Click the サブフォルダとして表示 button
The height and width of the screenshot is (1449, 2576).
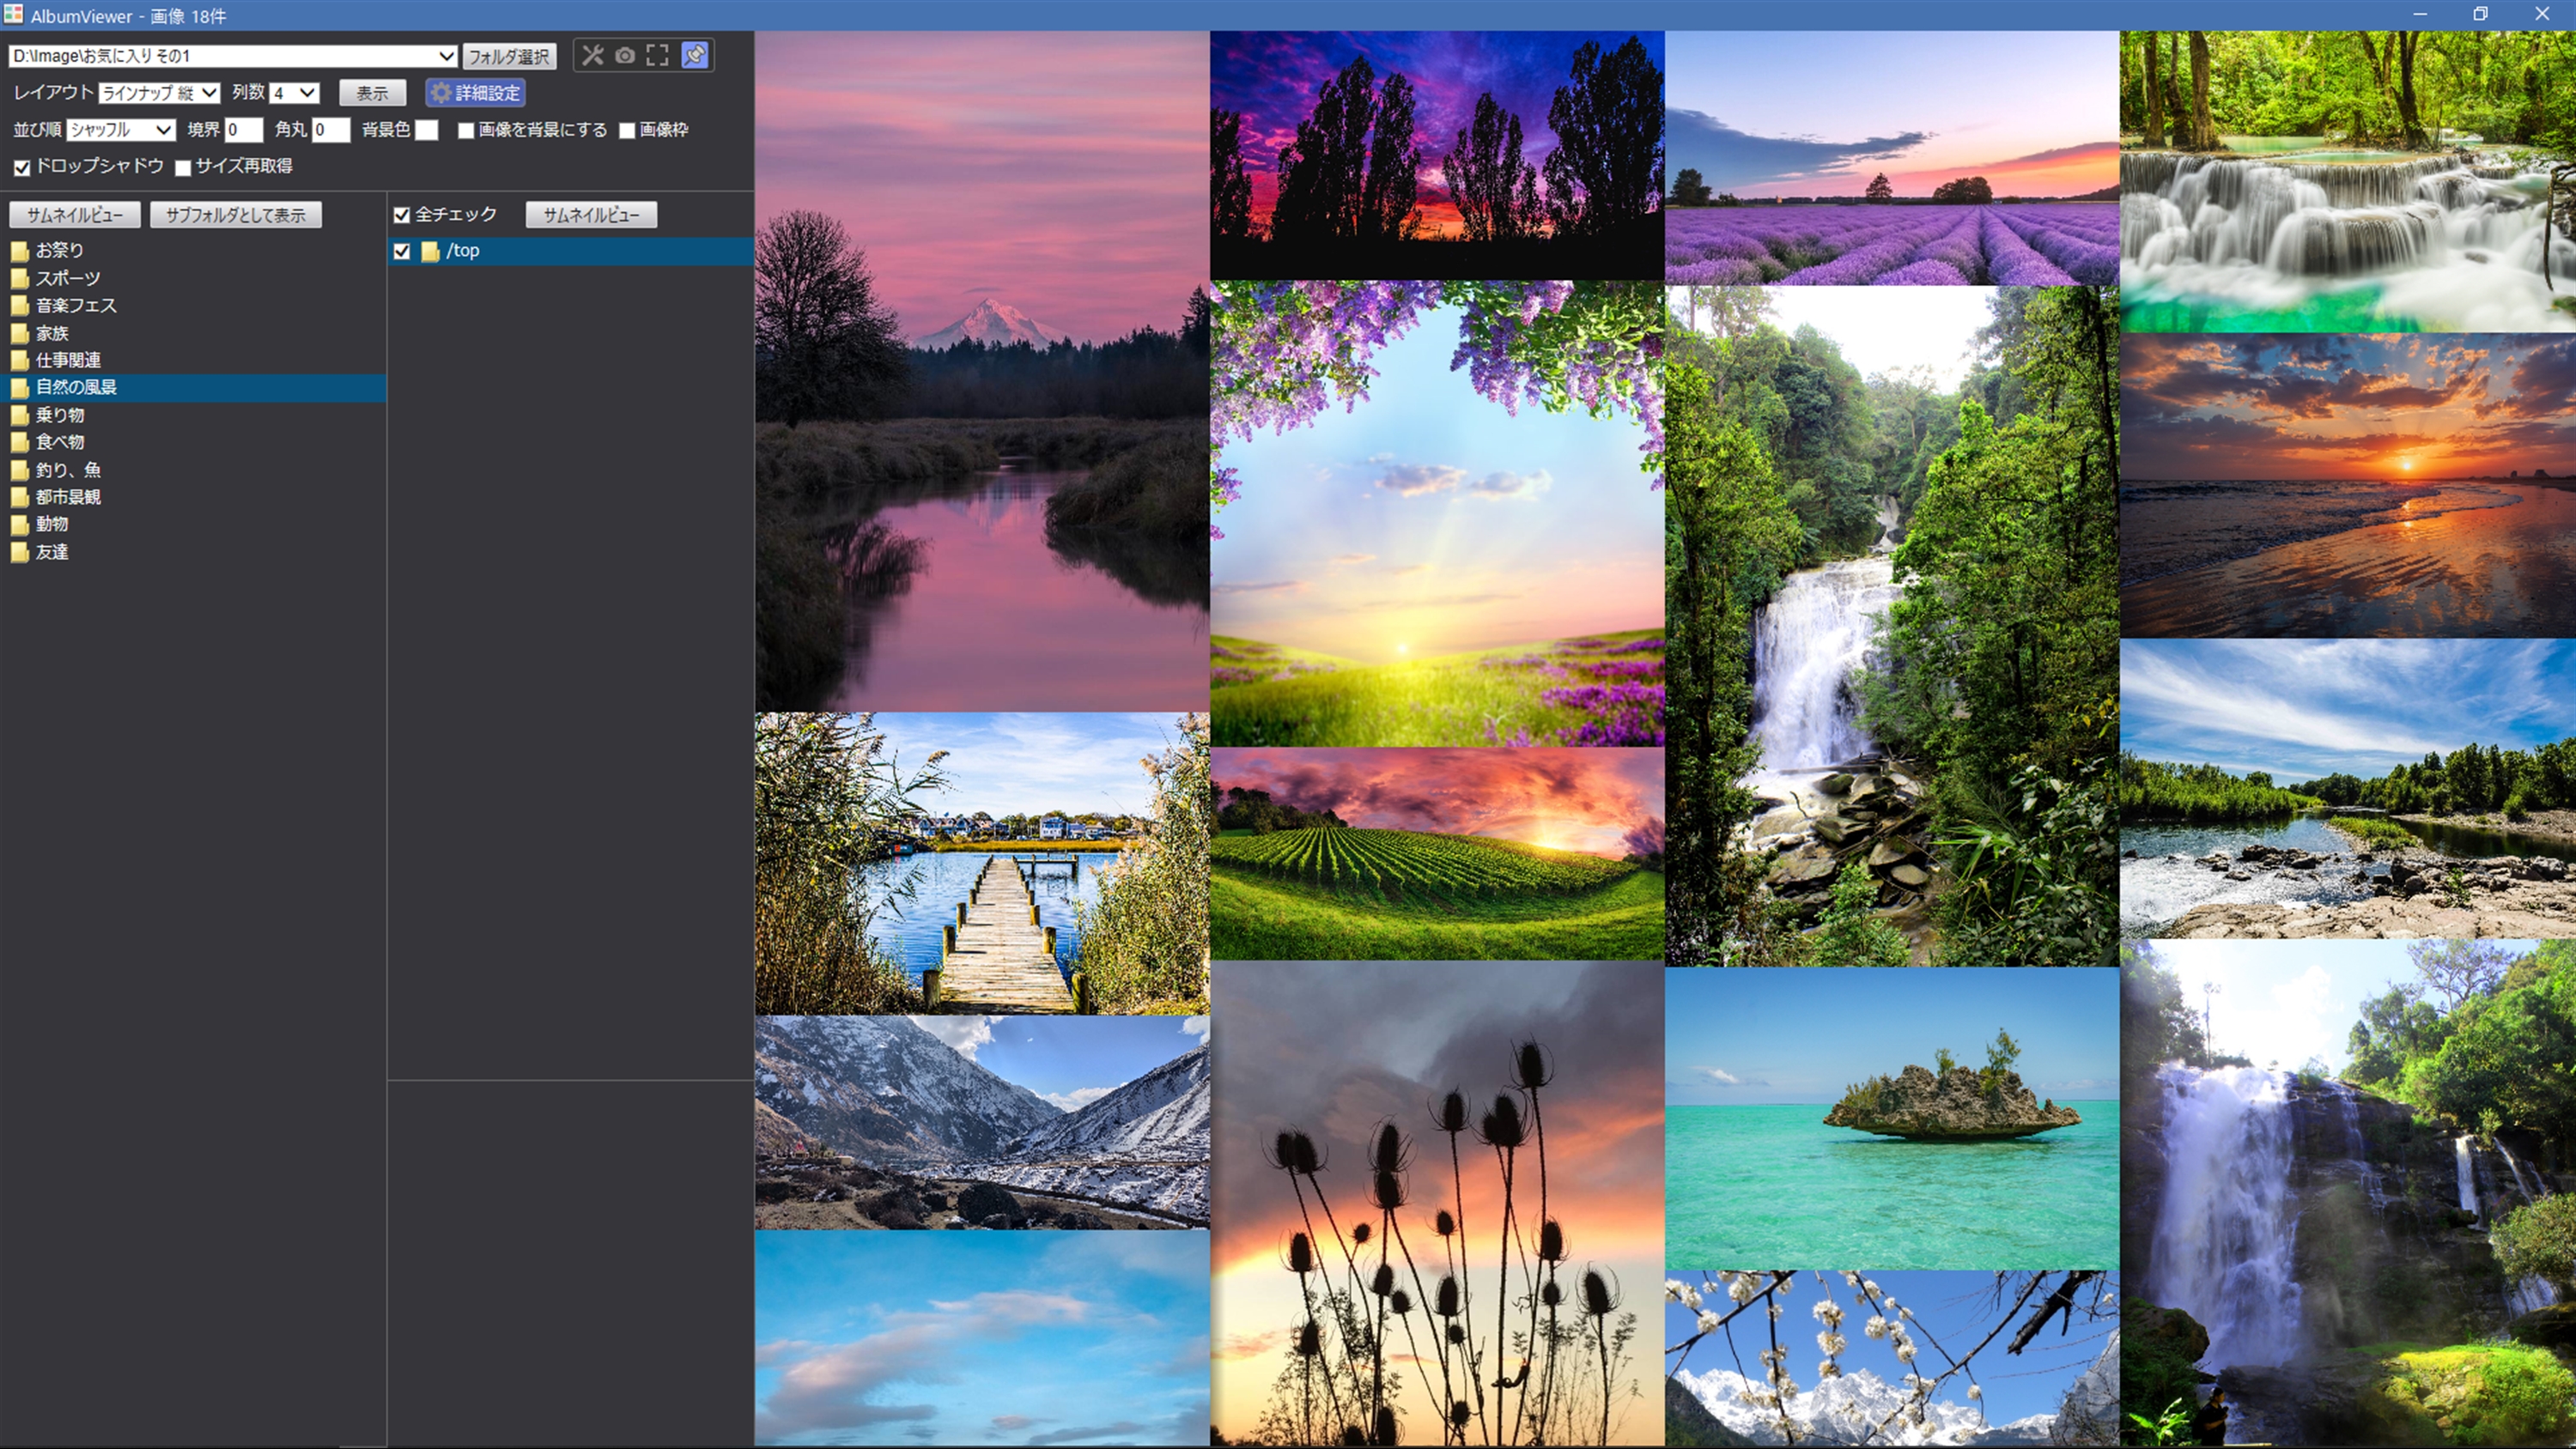coord(235,215)
